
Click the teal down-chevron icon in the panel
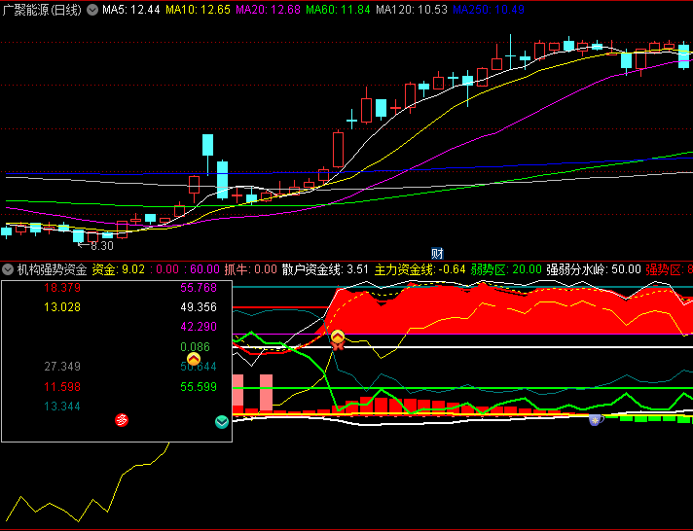tap(221, 422)
